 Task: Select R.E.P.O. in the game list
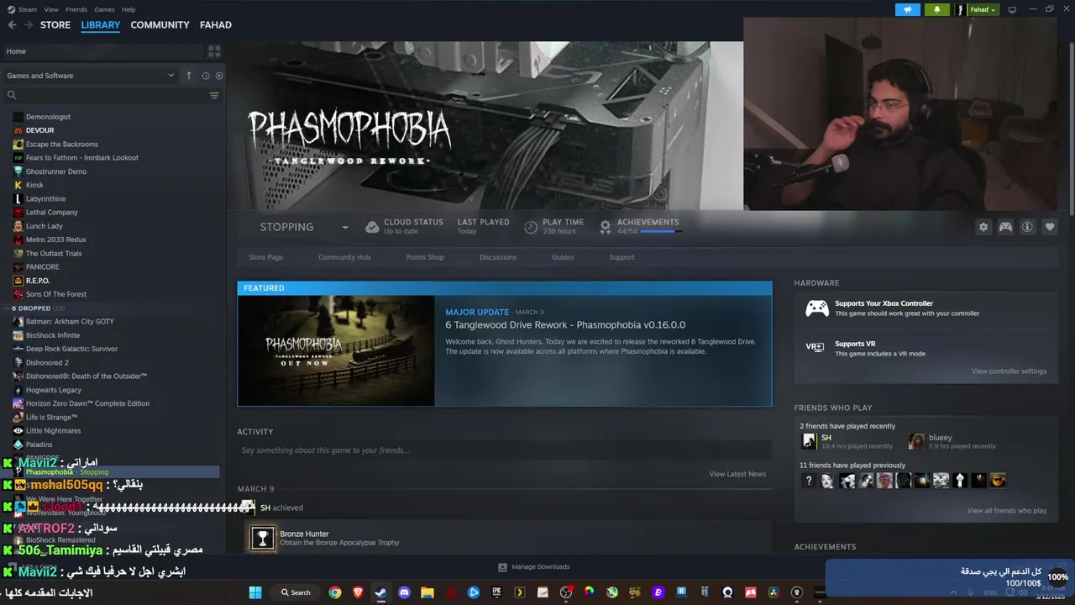tap(38, 281)
